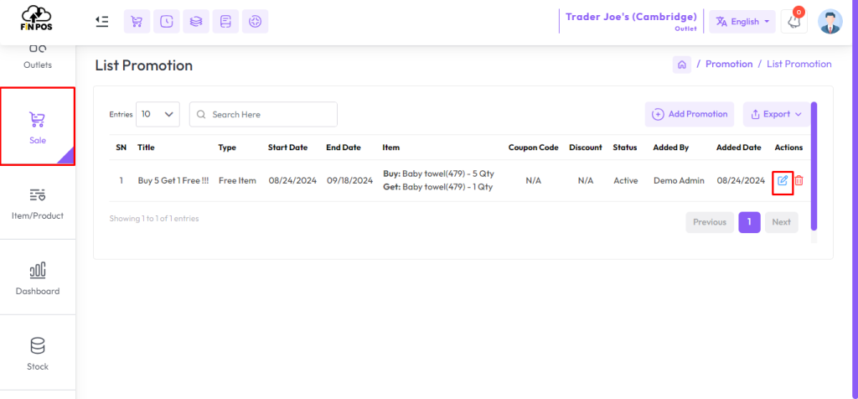
Task: Open the Item/Product sidebar menu
Action: pos(38,202)
